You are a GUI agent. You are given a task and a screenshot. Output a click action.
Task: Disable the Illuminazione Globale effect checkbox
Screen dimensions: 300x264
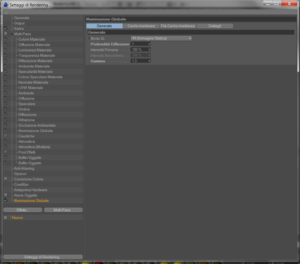6,200
